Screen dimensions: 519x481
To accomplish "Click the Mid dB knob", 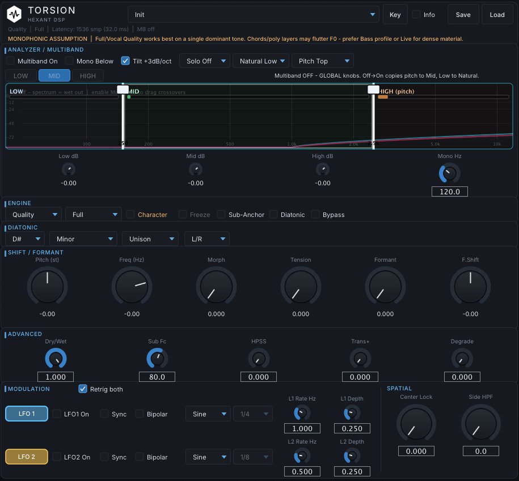I will (196, 169).
